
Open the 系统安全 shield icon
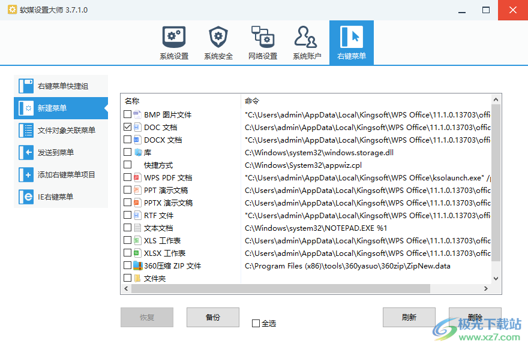point(218,37)
